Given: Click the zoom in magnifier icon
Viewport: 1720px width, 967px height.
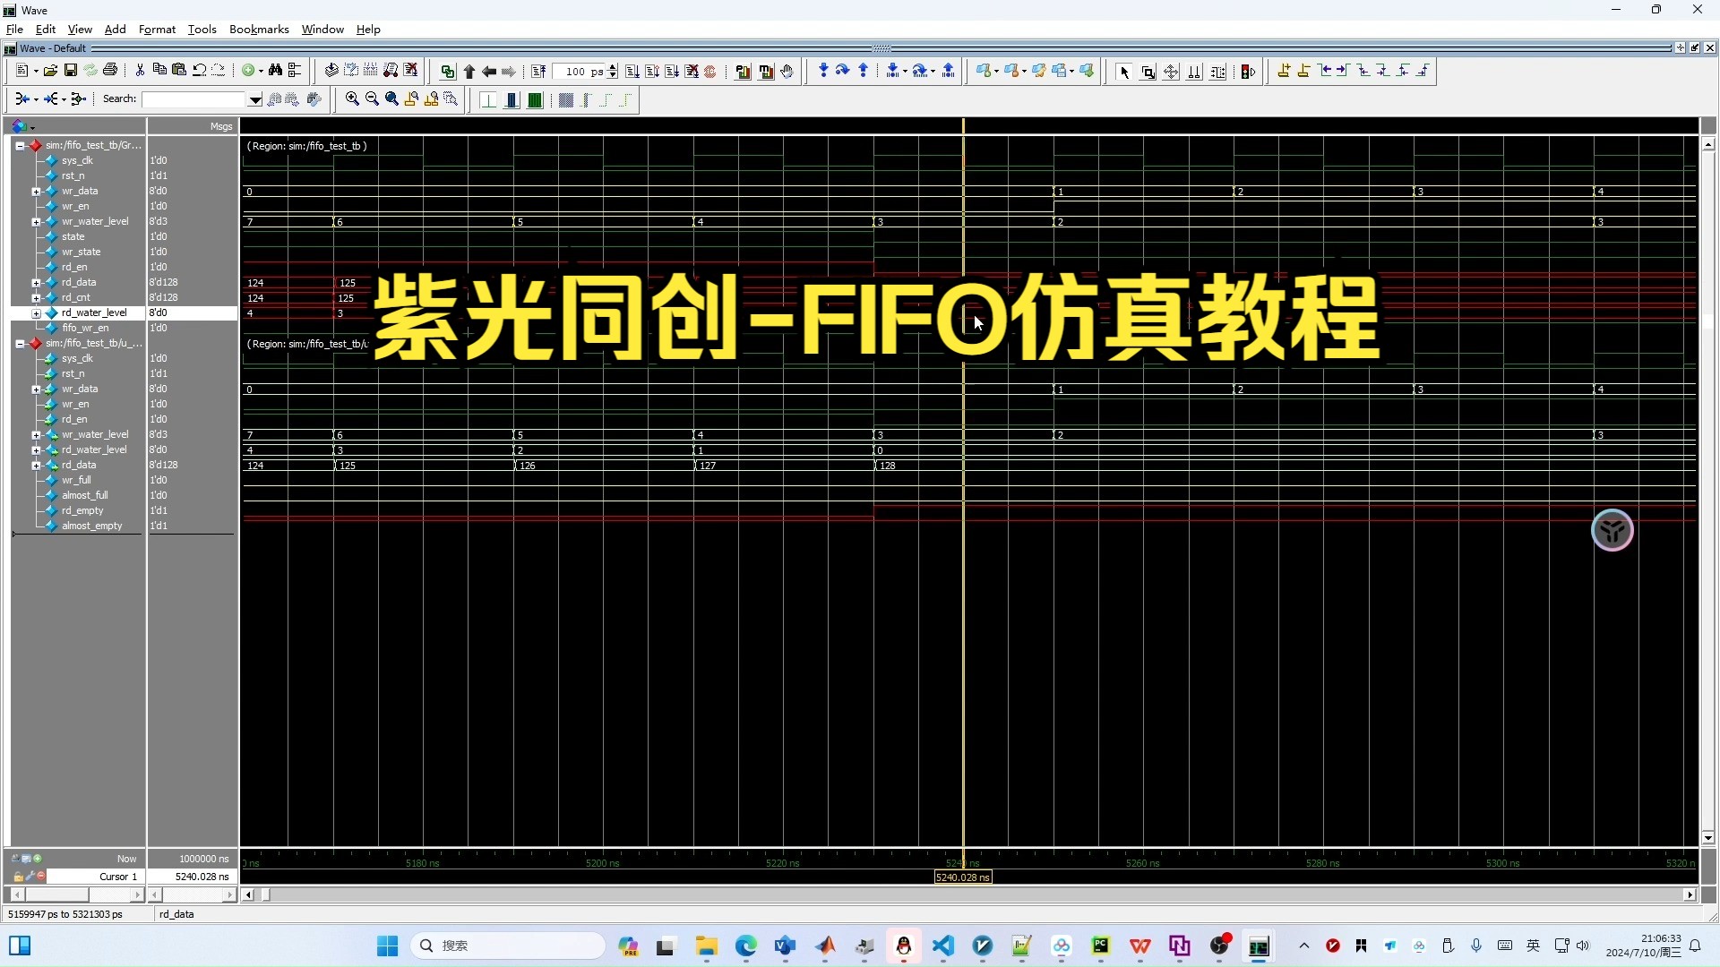Looking at the screenshot, I should pos(352,100).
